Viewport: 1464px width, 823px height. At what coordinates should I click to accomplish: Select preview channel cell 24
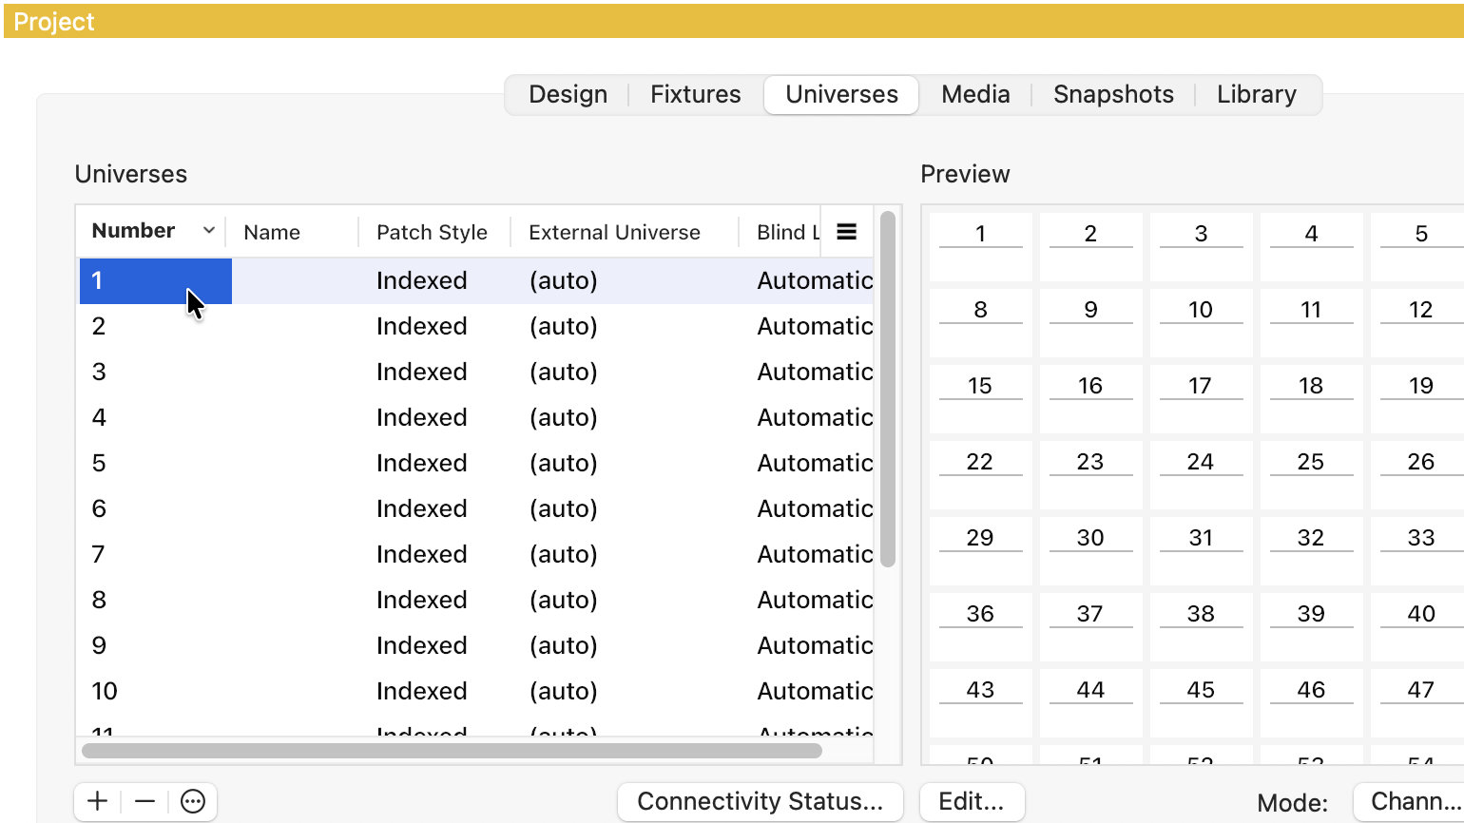click(x=1200, y=472)
